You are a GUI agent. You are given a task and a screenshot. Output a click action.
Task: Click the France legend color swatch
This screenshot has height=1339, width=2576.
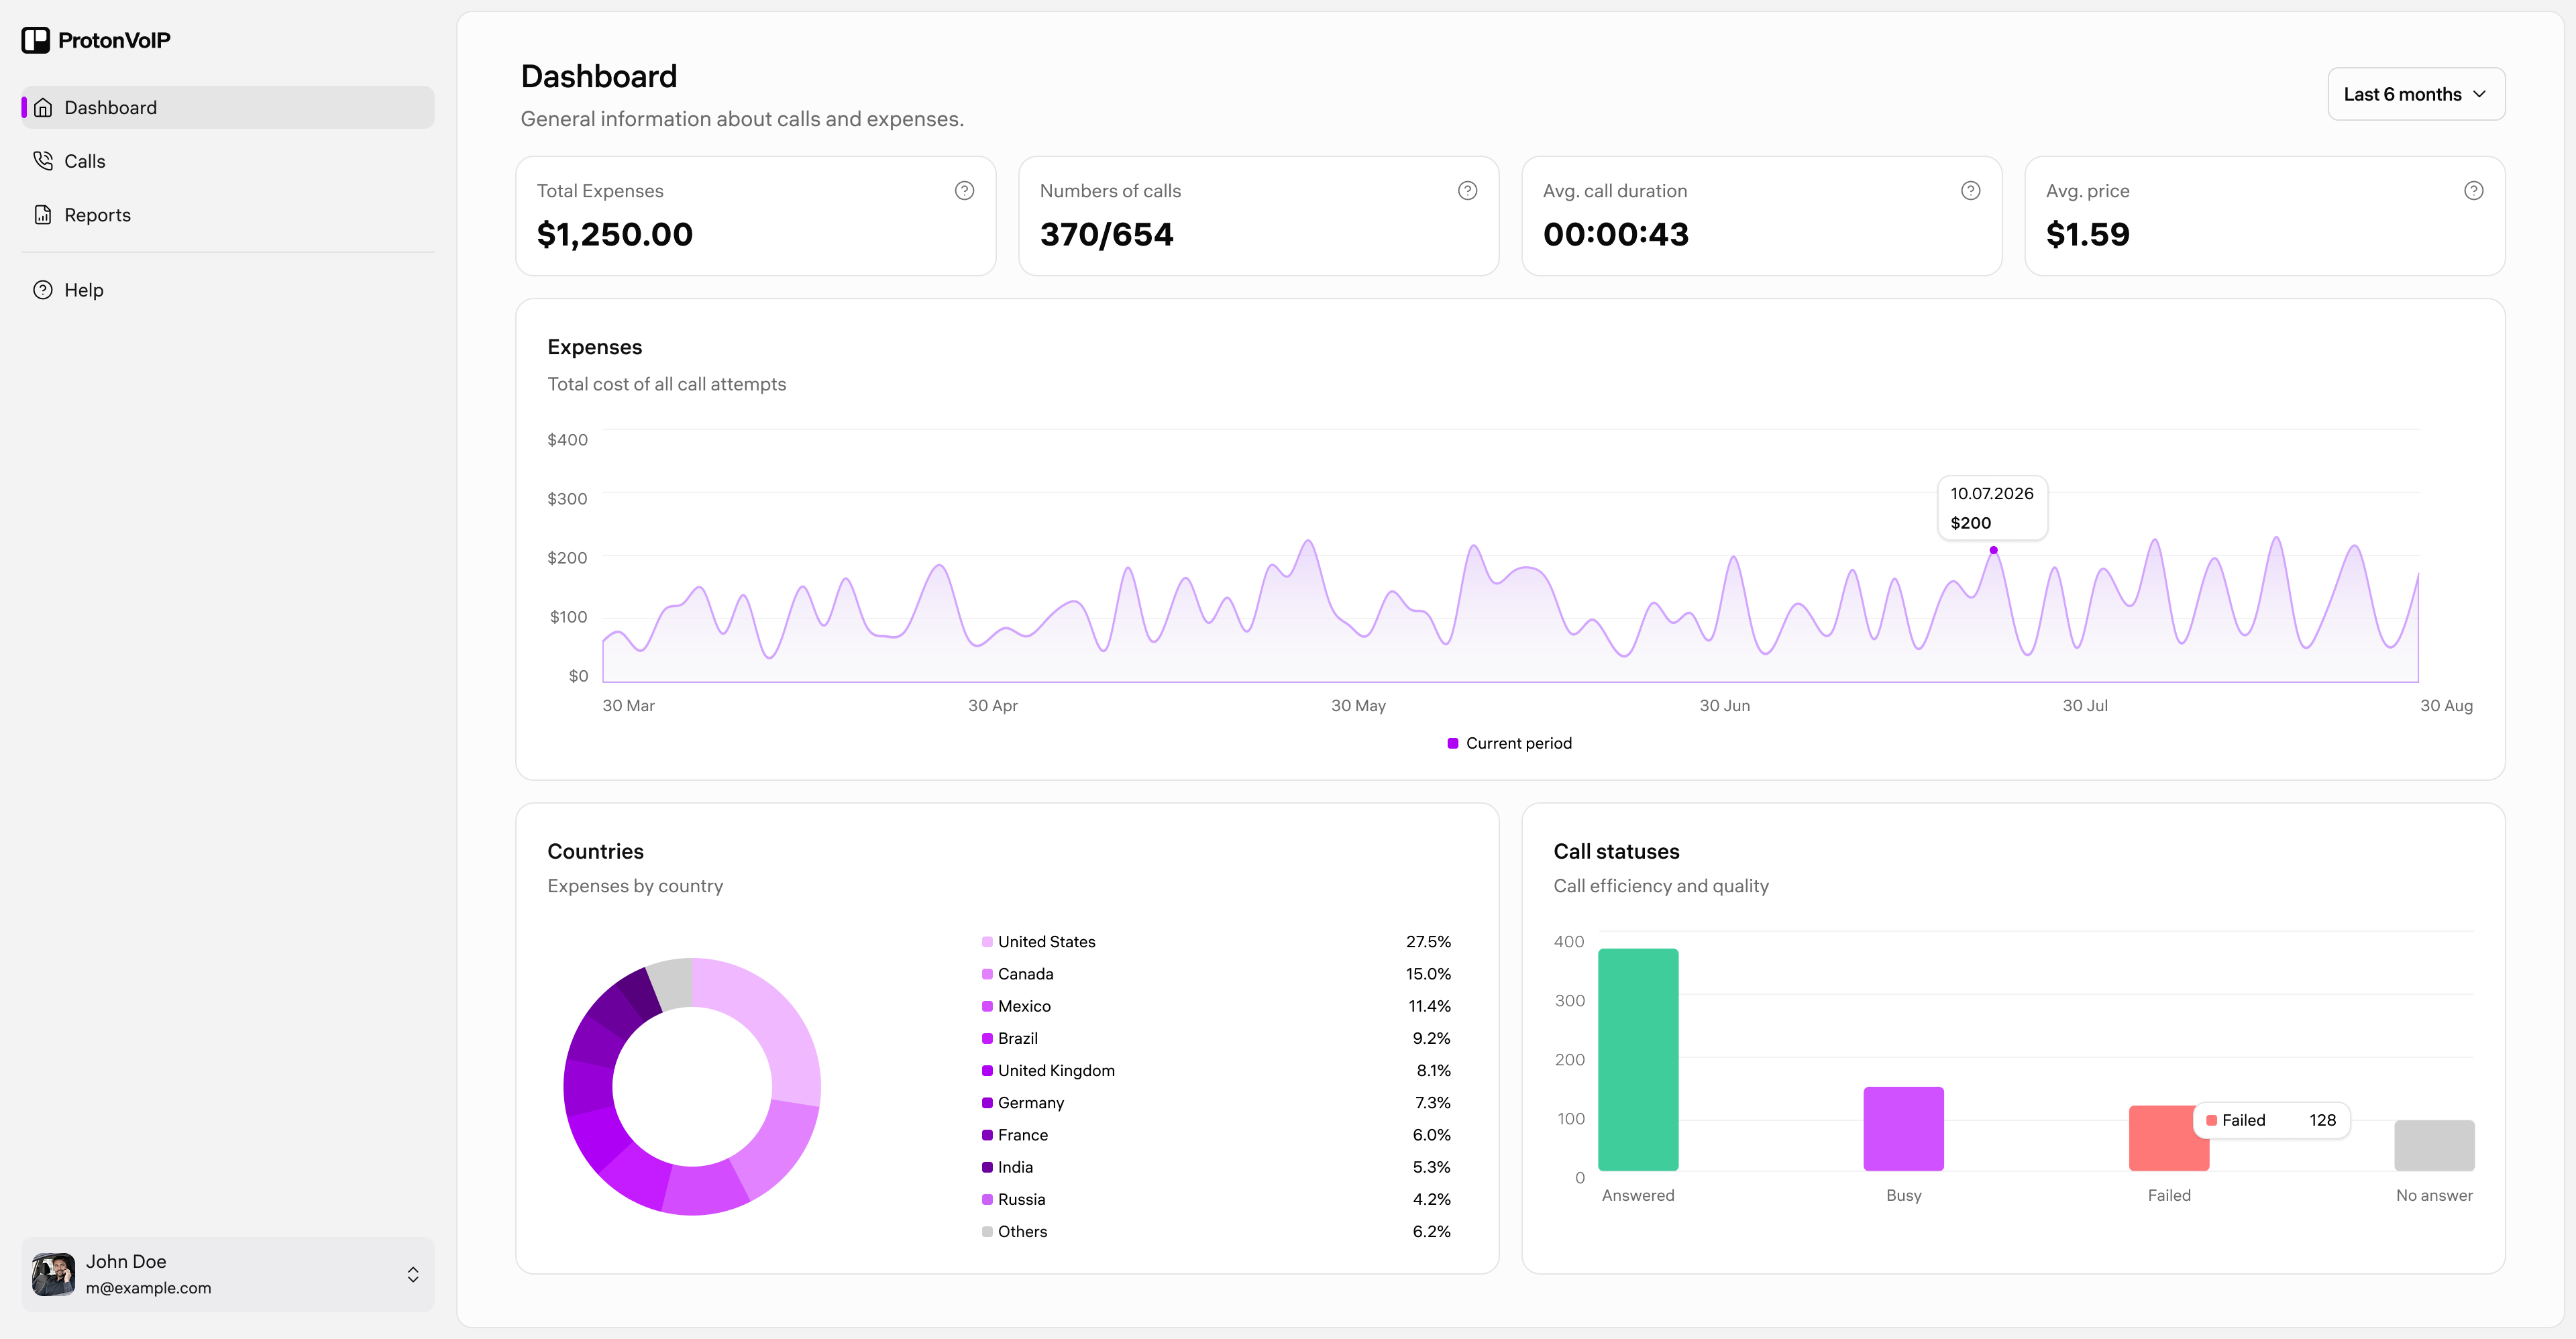987,1135
